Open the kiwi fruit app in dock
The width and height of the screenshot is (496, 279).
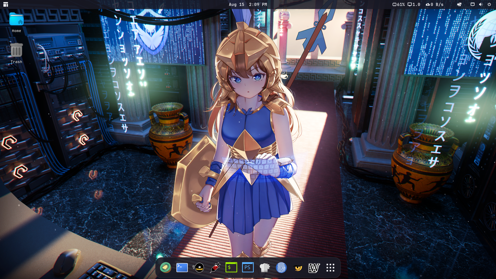pyautogui.click(x=165, y=268)
